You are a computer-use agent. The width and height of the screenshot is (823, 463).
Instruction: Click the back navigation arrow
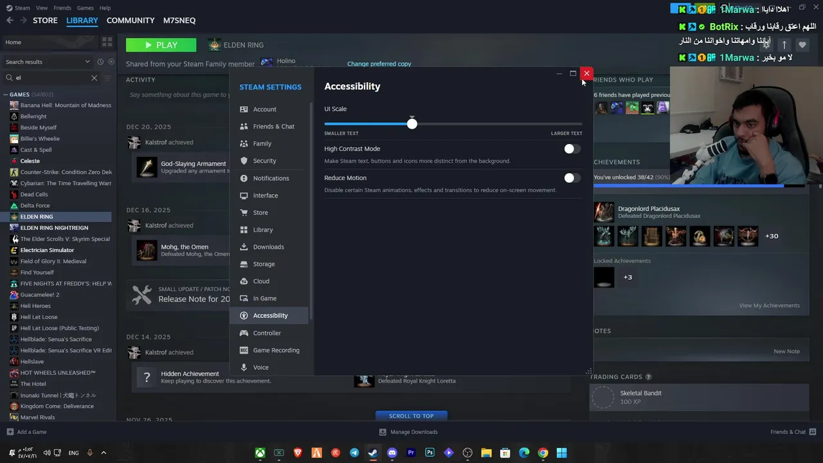10,21
